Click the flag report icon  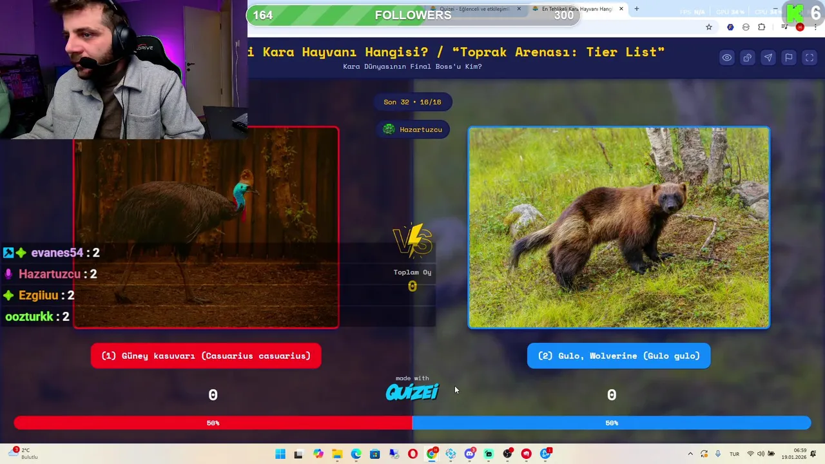pyautogui.click(x=788, y=58)
